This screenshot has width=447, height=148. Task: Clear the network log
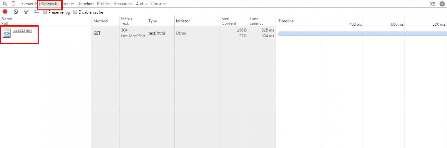coord(16,12)
